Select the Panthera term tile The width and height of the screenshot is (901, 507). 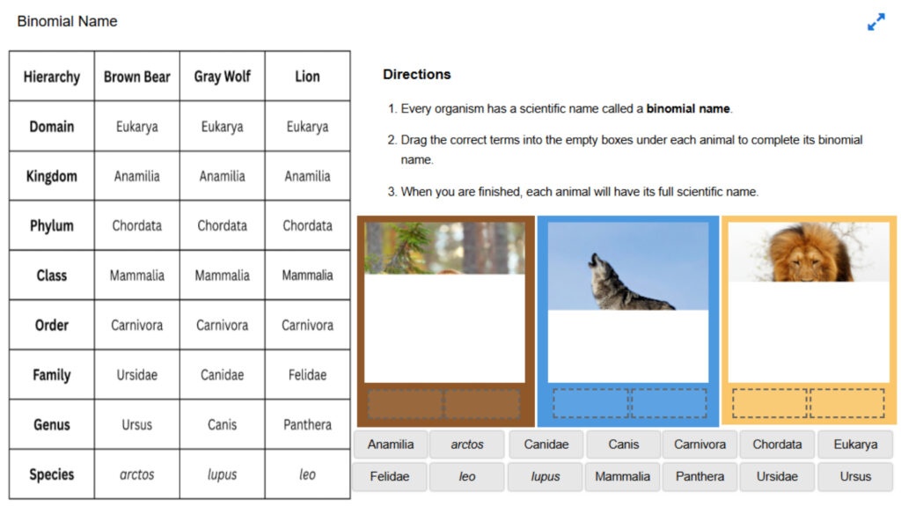click(700, 476)
